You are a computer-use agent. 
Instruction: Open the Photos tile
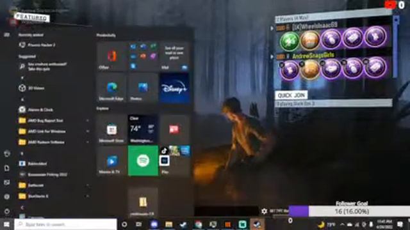point(143,88)
